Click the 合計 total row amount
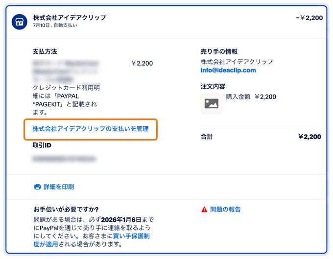The image size is (333, 259). click(x=309, y=137)
